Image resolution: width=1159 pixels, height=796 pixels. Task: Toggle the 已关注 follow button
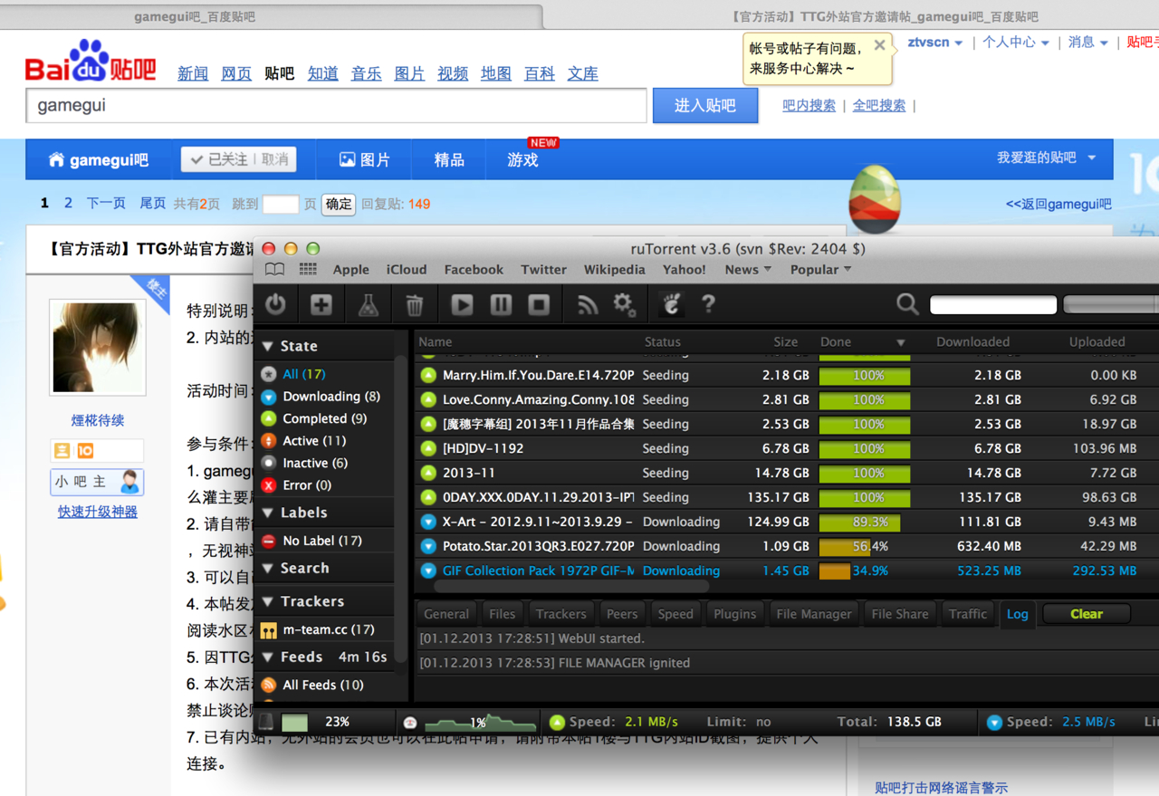(x=239, y=159)
